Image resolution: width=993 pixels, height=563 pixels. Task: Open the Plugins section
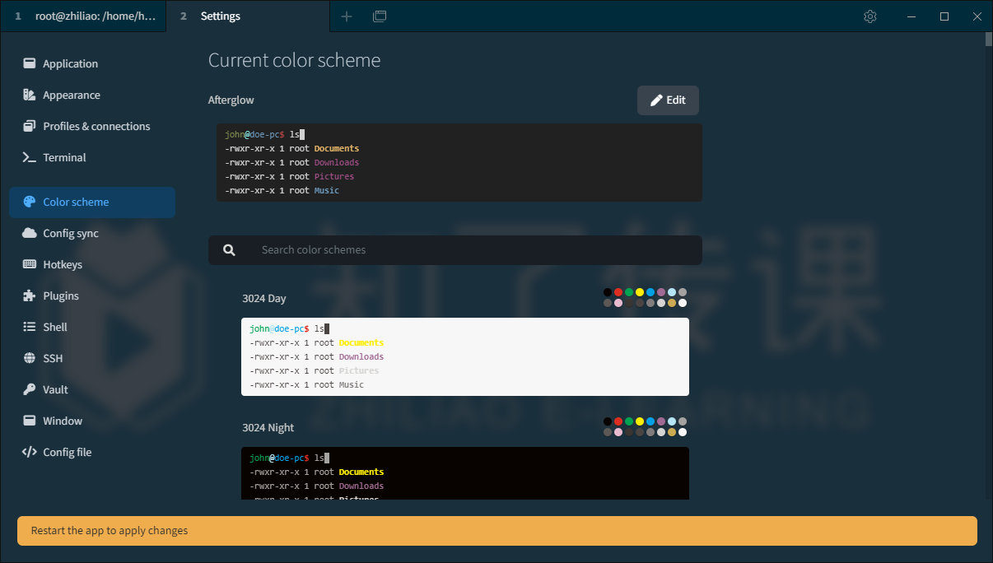tap(61, 295)
